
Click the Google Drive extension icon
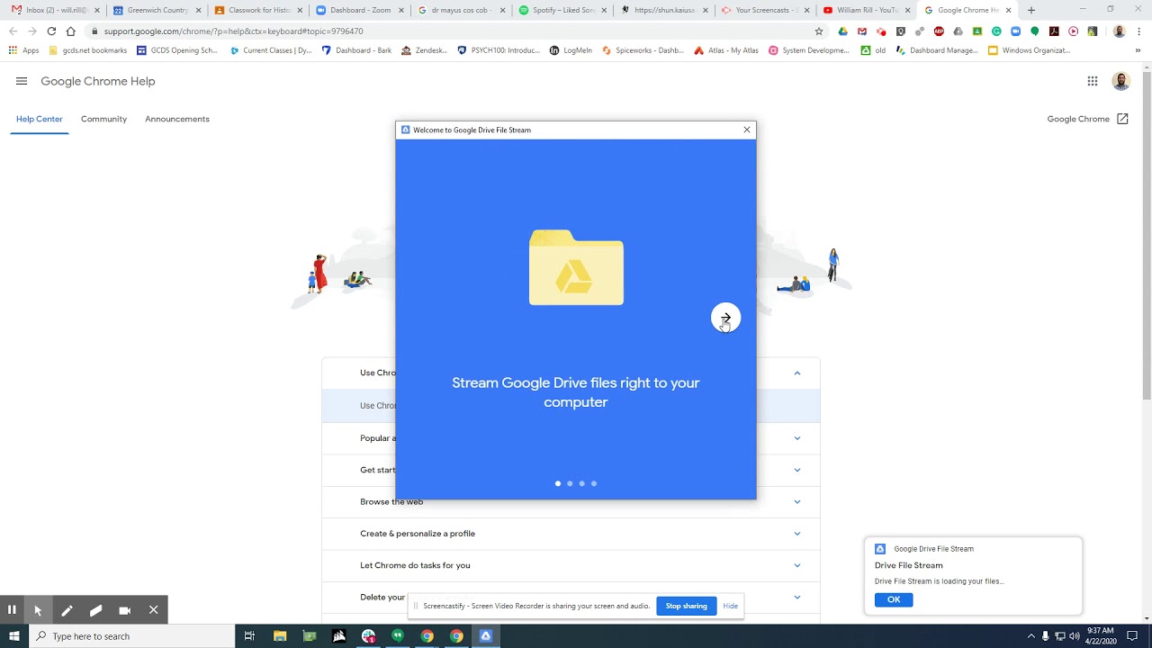pyautogui.click(x=842, y=31)
